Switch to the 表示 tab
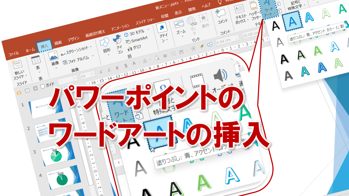The image size is (349, 196). click(178, 13)
